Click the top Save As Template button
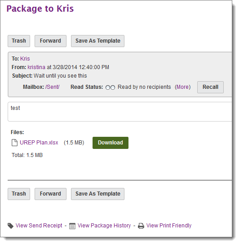This screenshot has height=244, width=239. tap(97, 41)
